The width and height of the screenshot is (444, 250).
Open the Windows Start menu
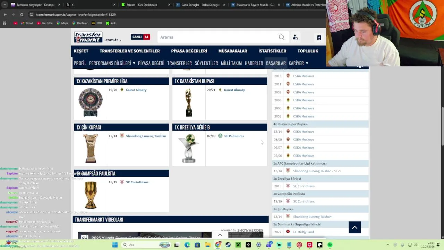pyautogui.click(x=115, y=245)
